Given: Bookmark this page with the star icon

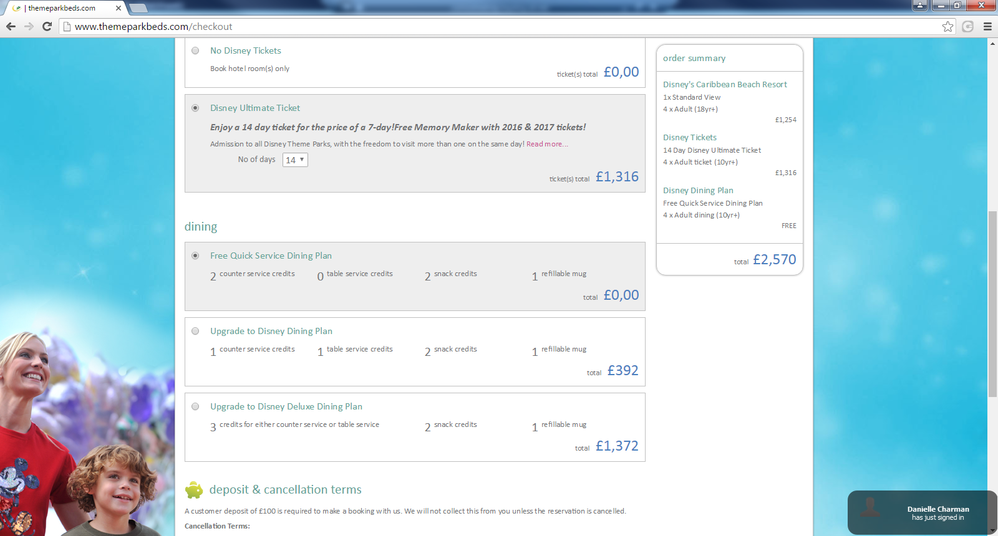Looking at the screenshot, I should tap(948, 26).
